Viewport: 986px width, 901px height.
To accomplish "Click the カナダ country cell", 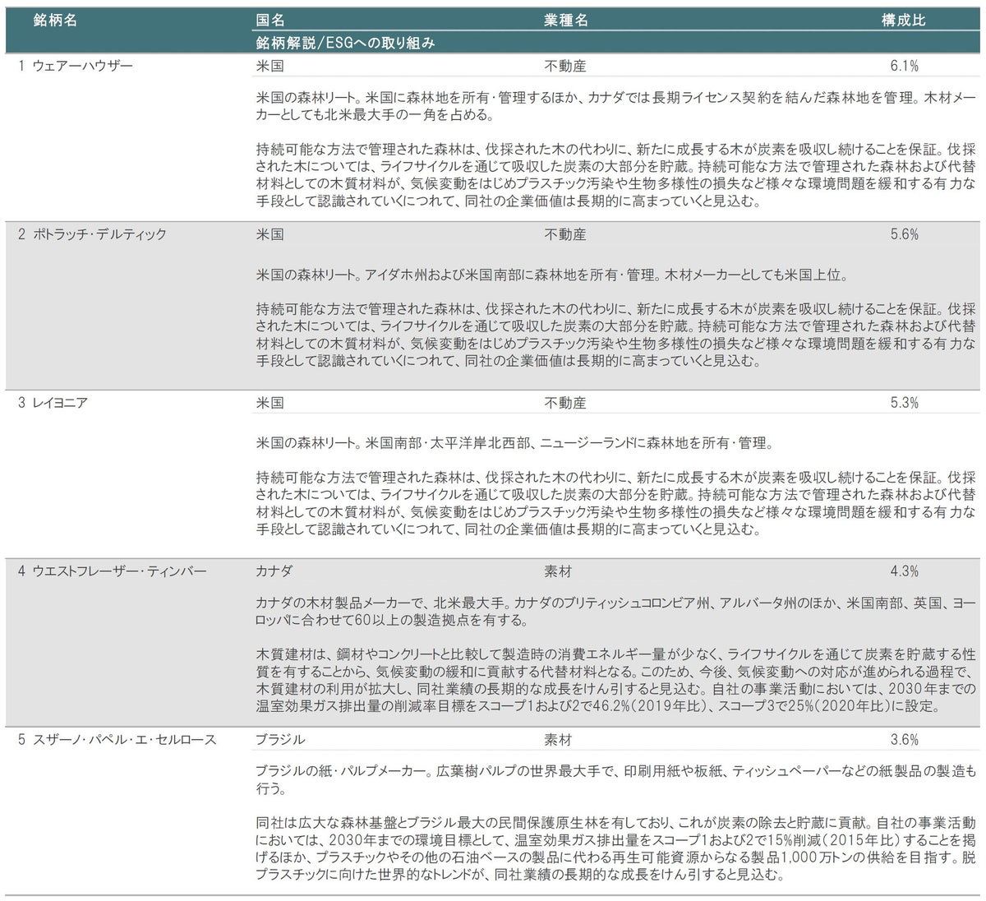I will coord(274,571).
